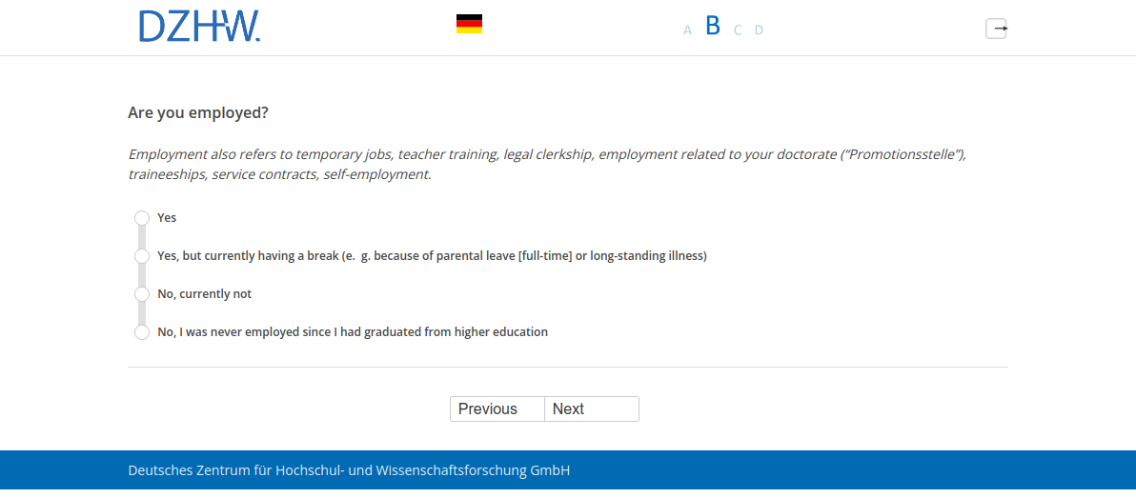Select the highlighted letter B in header
The image size is (1136, 498).
(x=713, y=27)
